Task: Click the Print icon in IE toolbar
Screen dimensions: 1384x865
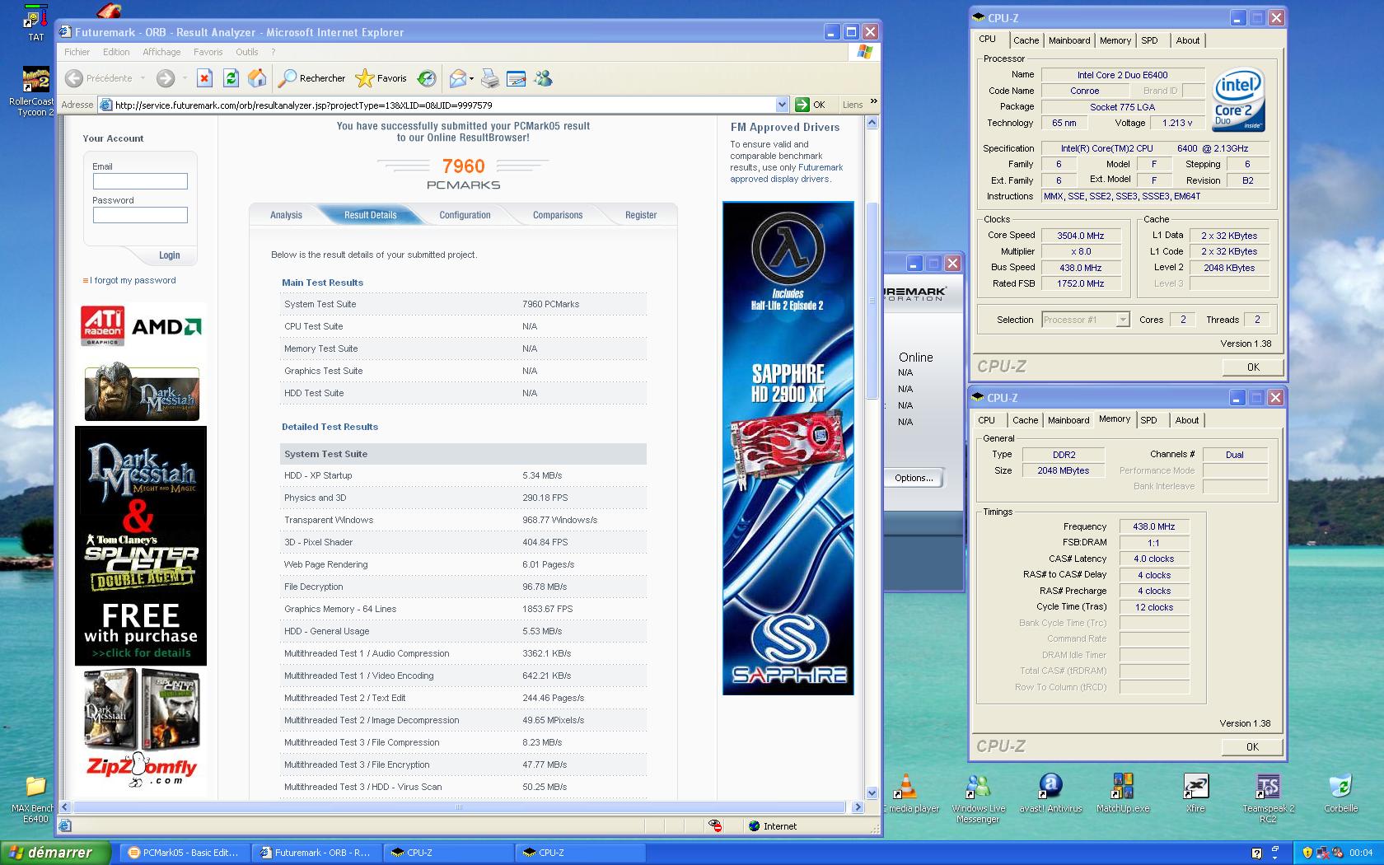Action: (x=490, y=78)
